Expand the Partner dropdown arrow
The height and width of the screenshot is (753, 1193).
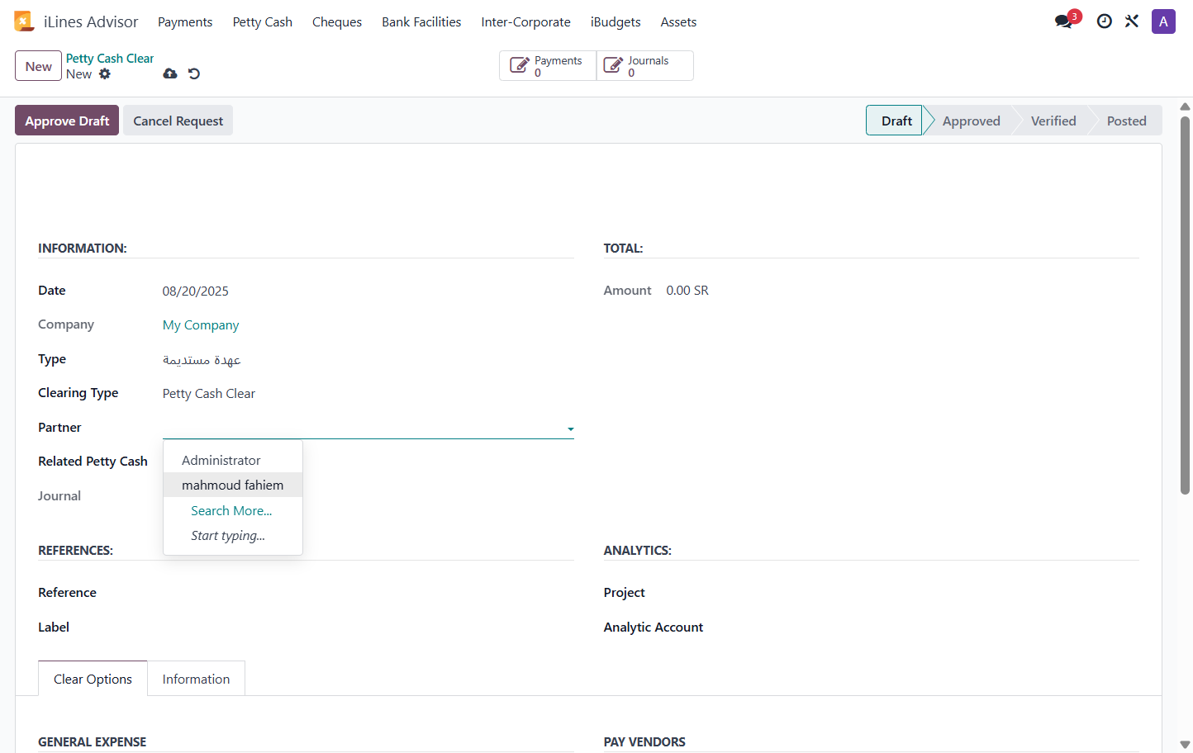click(x=570, y=429)
